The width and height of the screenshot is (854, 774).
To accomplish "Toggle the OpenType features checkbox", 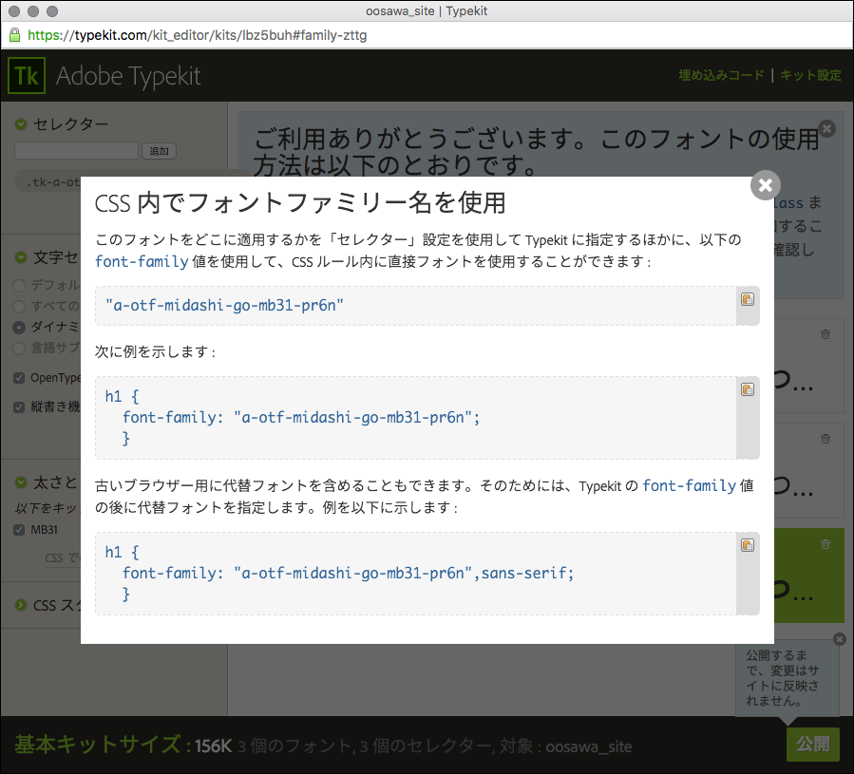I will coord(19,378).
